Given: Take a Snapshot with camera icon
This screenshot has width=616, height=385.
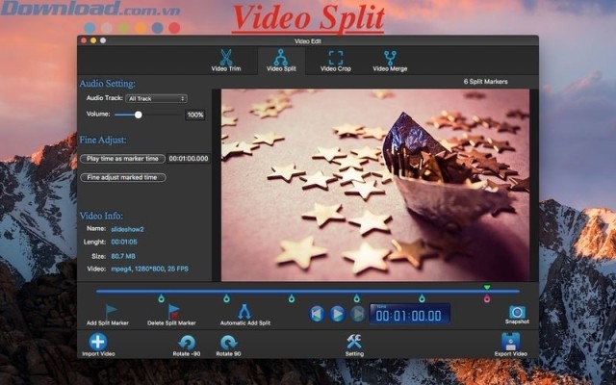Looking at the screenshot, I should point(517,312).
